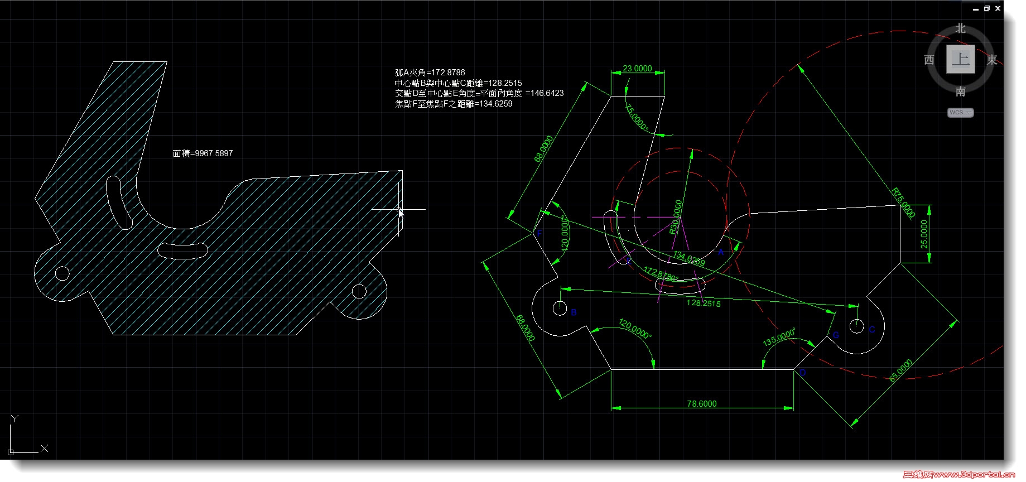Select the 172.8786° arc angle dimension
The image size is (1026, 482).
coord(661,274)
